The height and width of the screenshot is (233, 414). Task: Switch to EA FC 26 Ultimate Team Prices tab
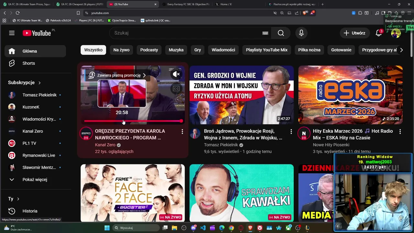point(27,4)
